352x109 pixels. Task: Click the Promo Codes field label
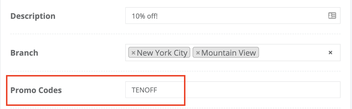[x=36, y=90]
